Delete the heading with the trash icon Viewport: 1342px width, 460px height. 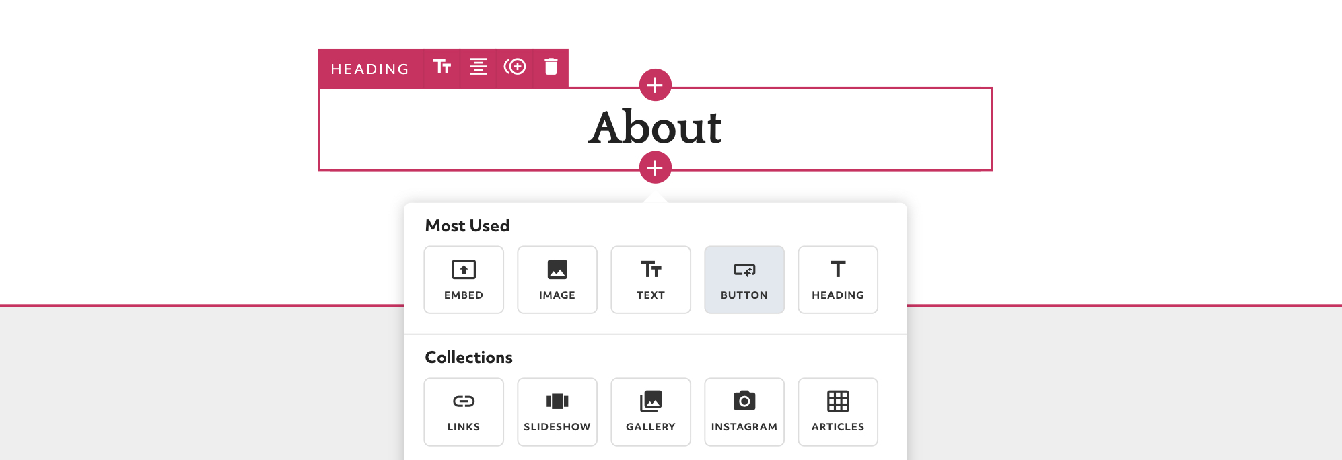tap(551, 67)
